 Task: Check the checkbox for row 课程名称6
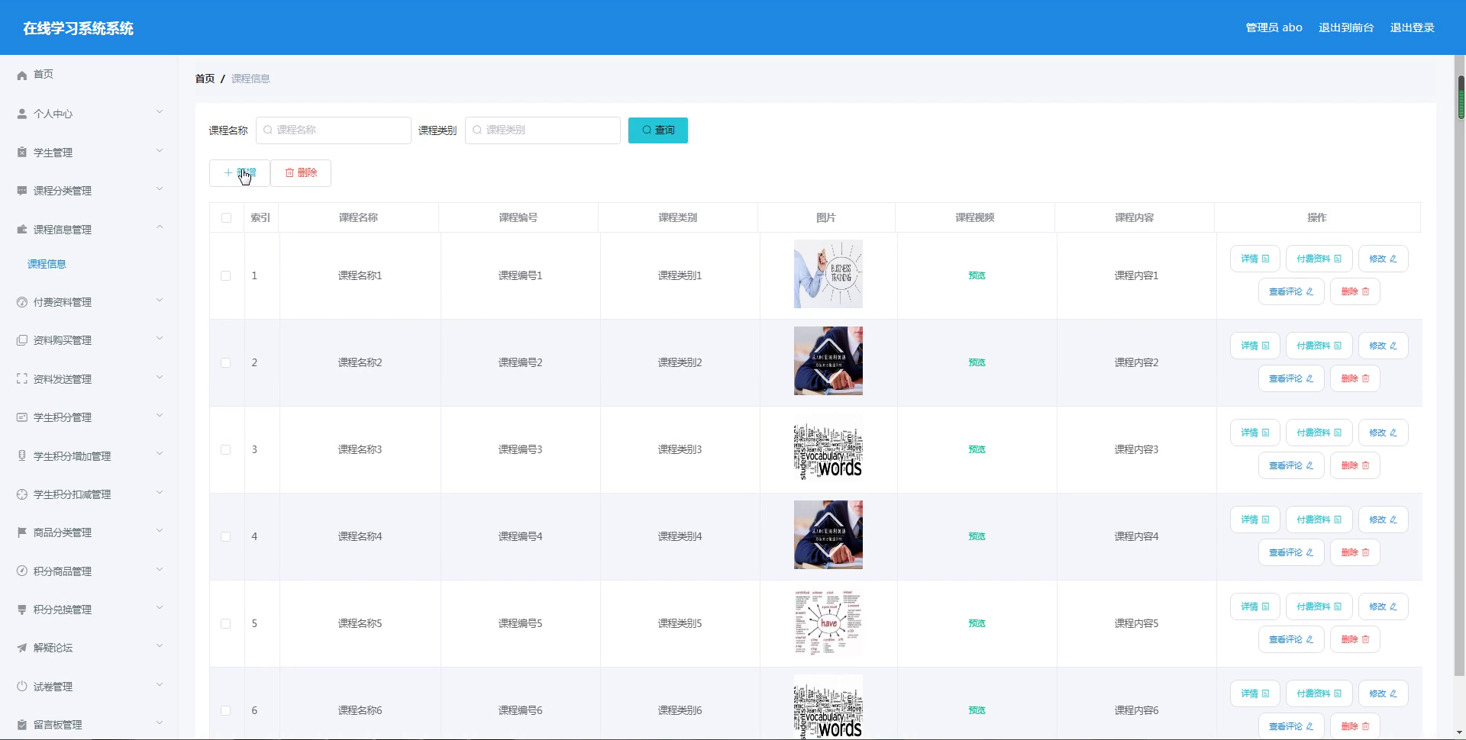(x=226, y=711)
